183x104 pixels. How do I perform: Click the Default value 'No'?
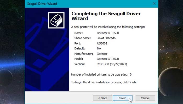(99, 48)
